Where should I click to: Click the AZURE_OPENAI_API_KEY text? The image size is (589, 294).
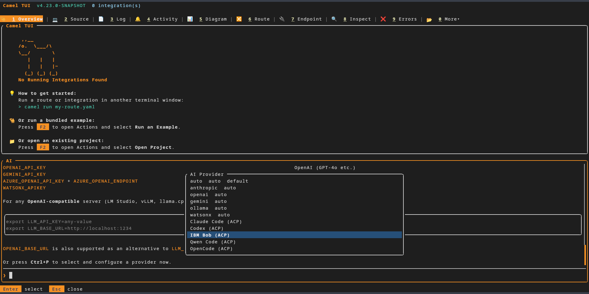pyautogui.click(x=33, y=181)
